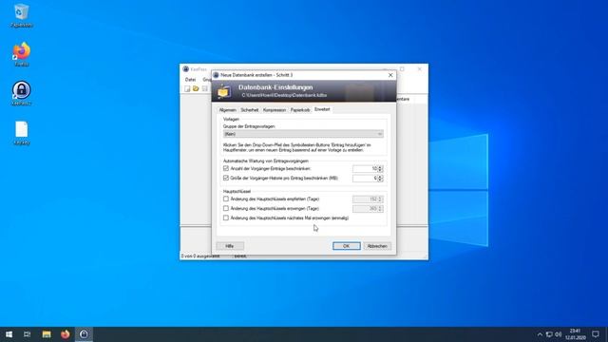
Task: Toggle limiting history size per entry (MB)
Action: pyautogui.click(x=226, y=178)
